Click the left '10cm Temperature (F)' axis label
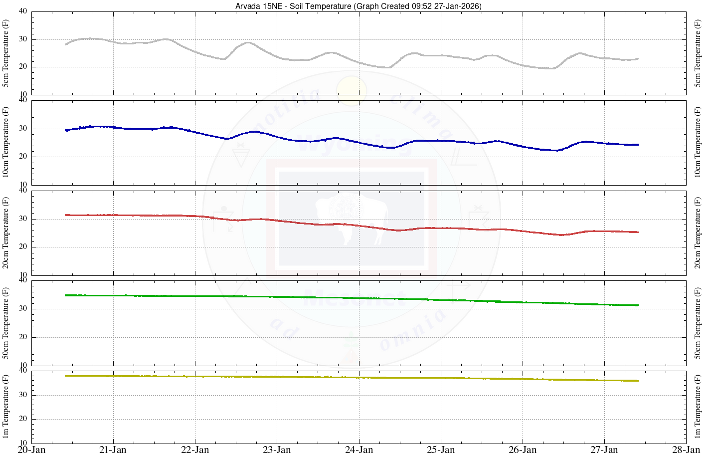718x459 pixels. point(6,142)
